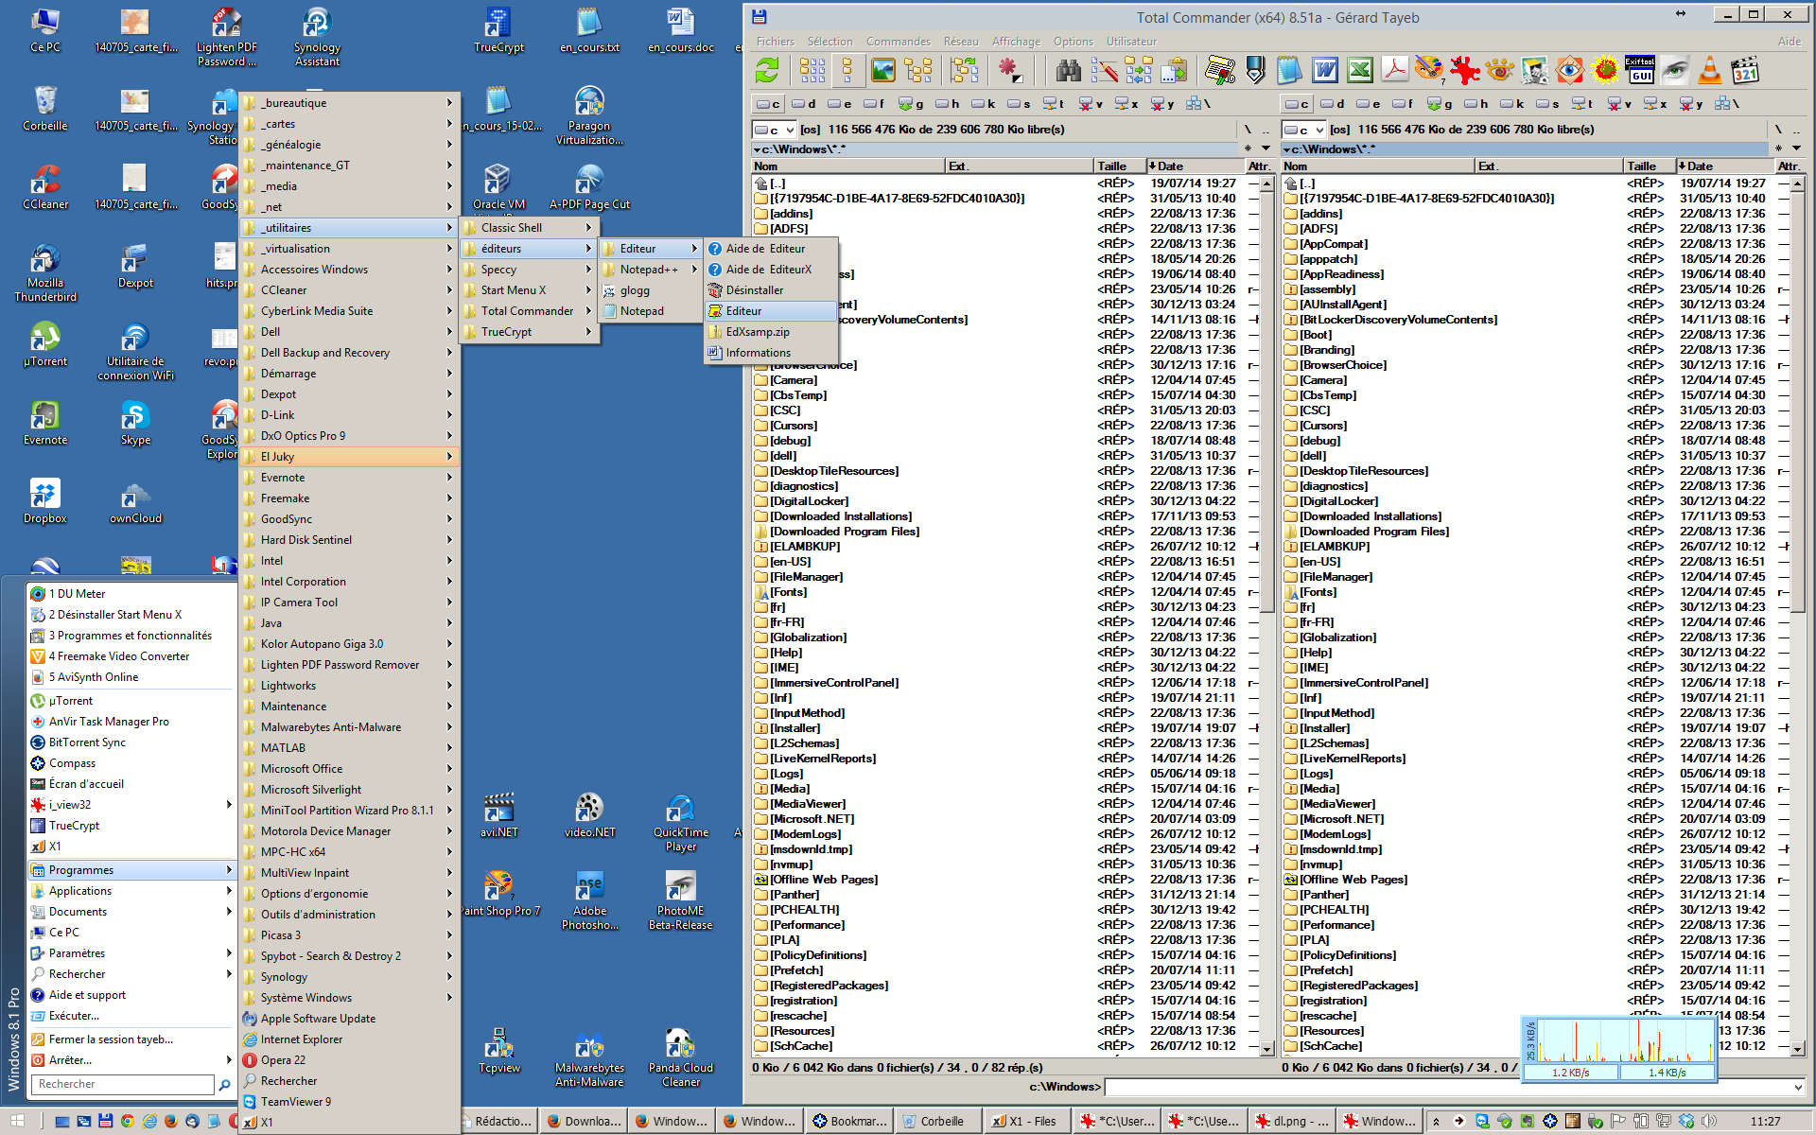Screen dimensions: 1816x1135
Task: Expand the Programmes start menu entry
Action: [x=131, y=870]
